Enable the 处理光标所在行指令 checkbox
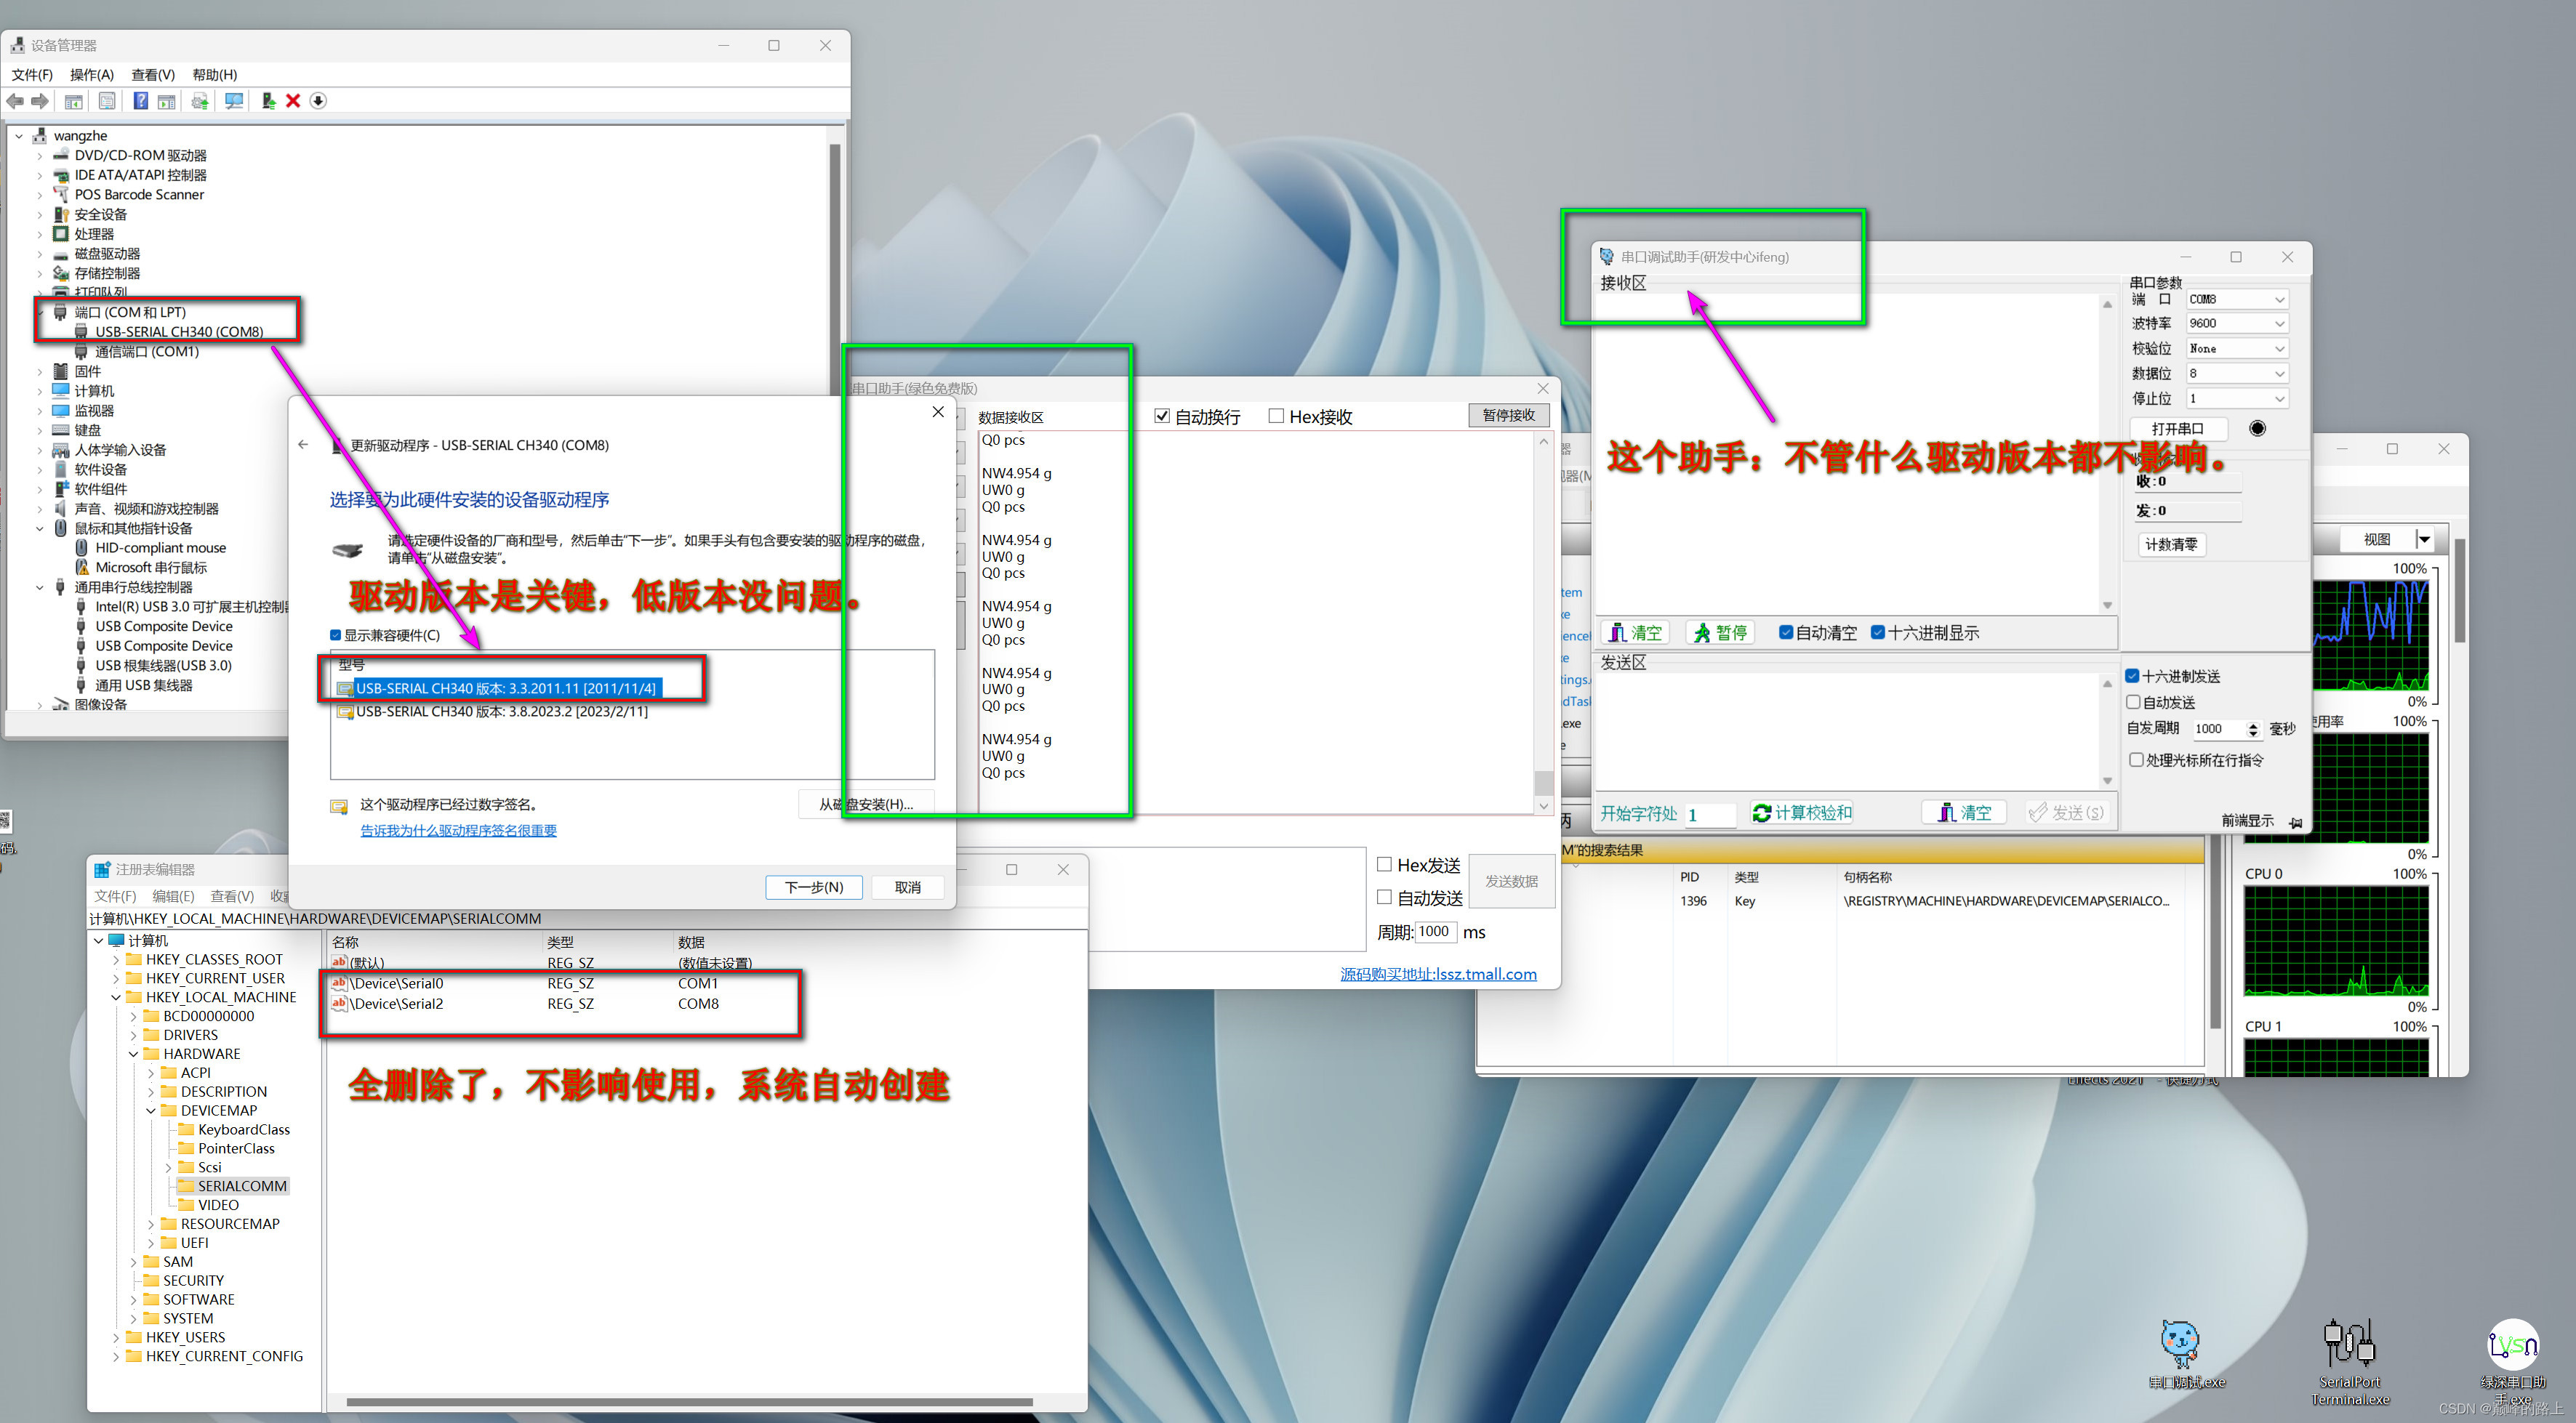 (x=2136, y=760)
